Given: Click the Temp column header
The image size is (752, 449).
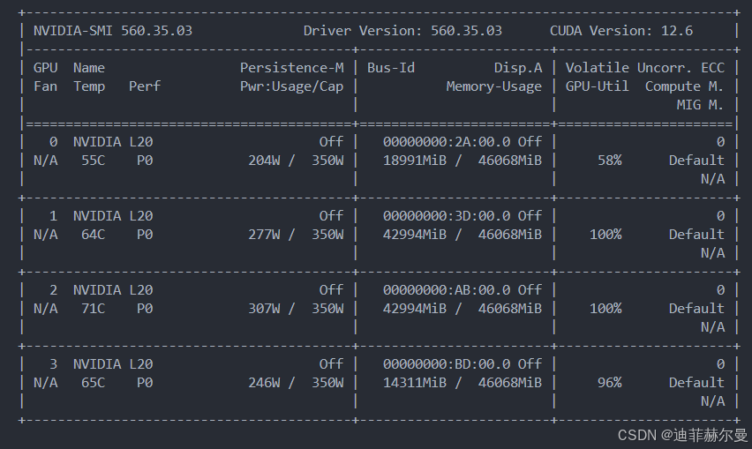Looking at the screenshot, I should pyautogui.click(x=89, y=86).
